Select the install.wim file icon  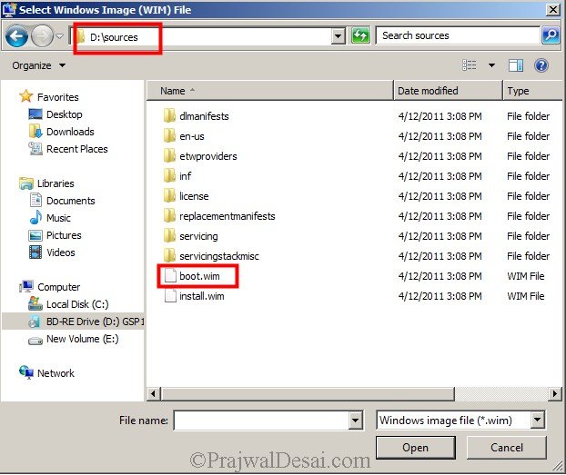170,296
